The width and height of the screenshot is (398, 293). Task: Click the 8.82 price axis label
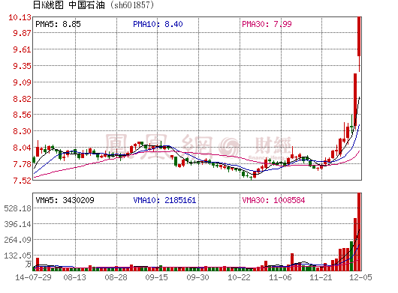pos(22,99)
